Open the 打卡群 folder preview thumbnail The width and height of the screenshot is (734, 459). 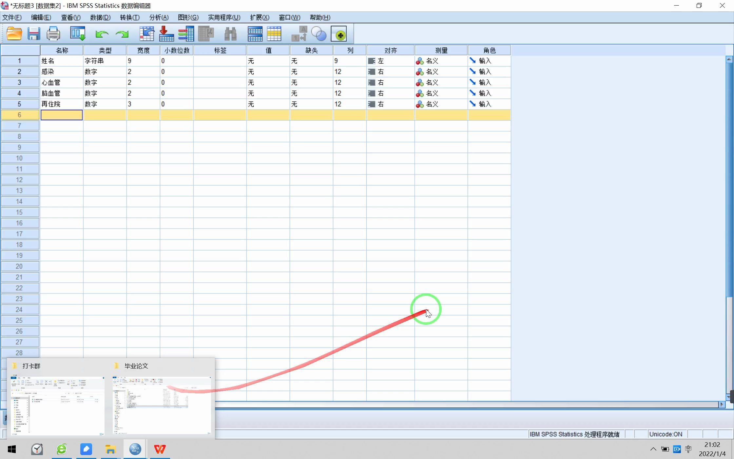(x=58, y=406)
